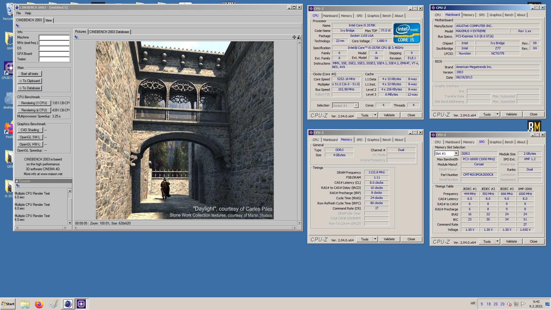Click the picture panel vertical scrollbar up arrow
Image resolution: width=551 pixels, height=310 pixels.
click(299, 42)
